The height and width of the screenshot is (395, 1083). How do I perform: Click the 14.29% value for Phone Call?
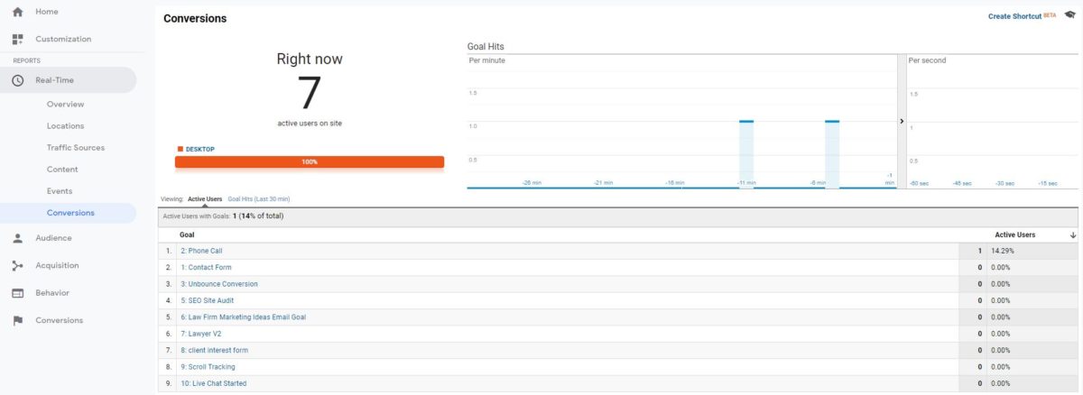tap(1002, 251)
